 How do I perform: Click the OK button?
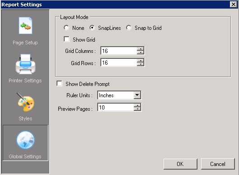click(180, 164)
